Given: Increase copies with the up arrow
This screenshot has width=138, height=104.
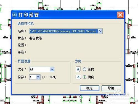Looking at the screenshot, I should (x=38, y=76).
